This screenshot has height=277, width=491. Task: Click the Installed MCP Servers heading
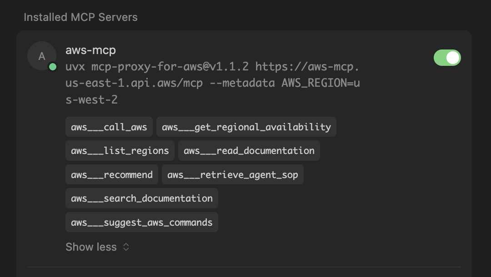pyautogui.click(x=80, y=17)
